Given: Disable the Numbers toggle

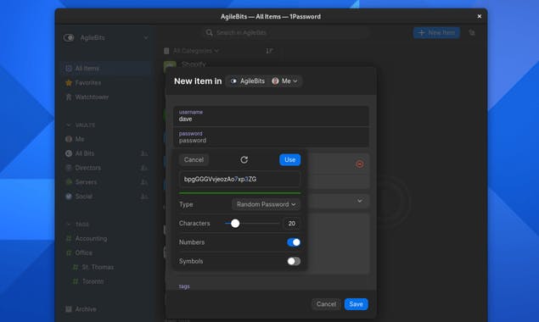Looking at the screenshot, I should pos(294,242).
